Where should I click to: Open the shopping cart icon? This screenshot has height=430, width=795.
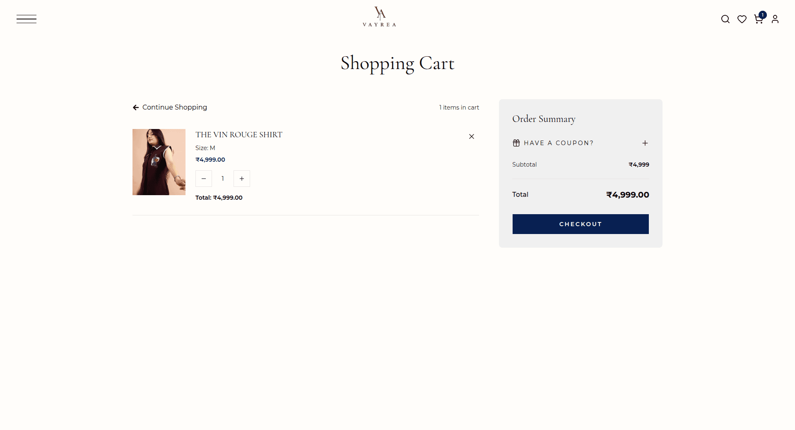759,18
